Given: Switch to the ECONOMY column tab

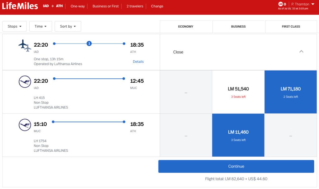Looking at the screenshot, I should [186, 26].
